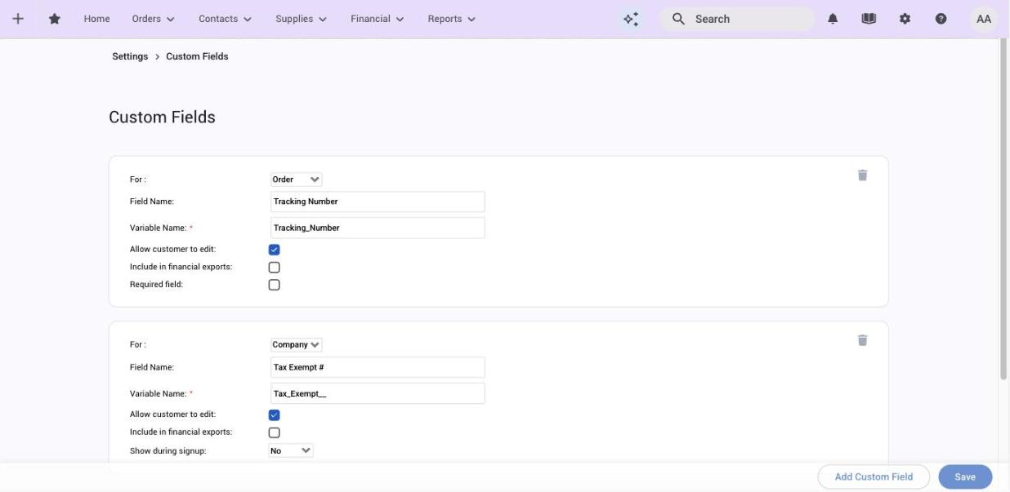The width and height of the screenshot is (1010, 492).
Task: Expand the Financial menu
Action: point(378,19)
